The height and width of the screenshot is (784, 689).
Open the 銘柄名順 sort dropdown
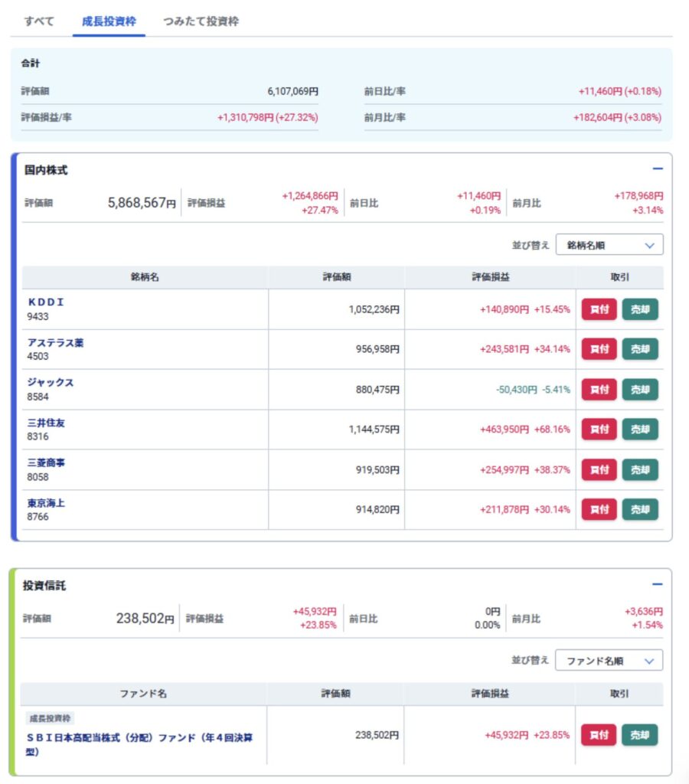(x=609, y=245)
